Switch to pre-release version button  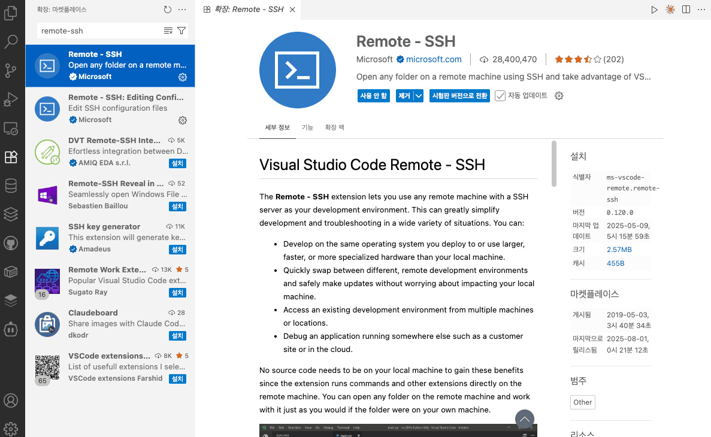459,96
